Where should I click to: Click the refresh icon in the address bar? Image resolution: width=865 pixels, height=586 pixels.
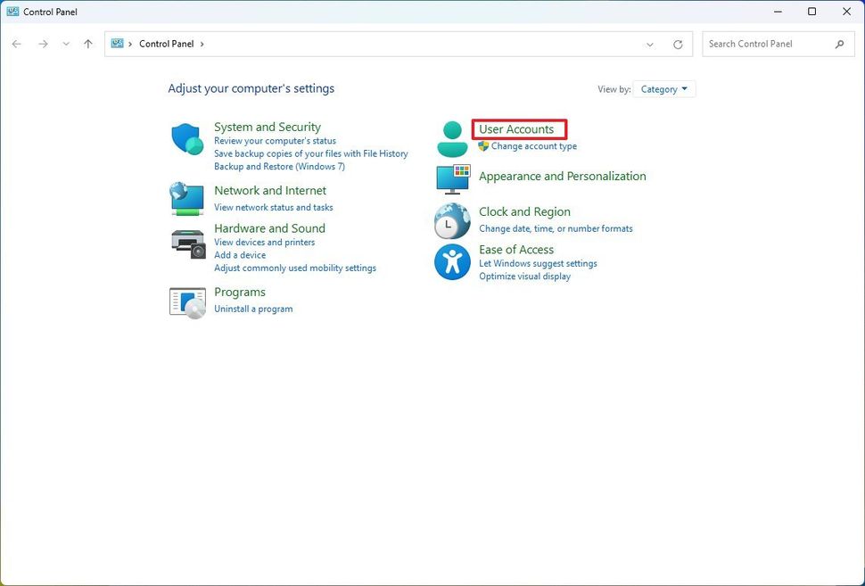point(678,43)
